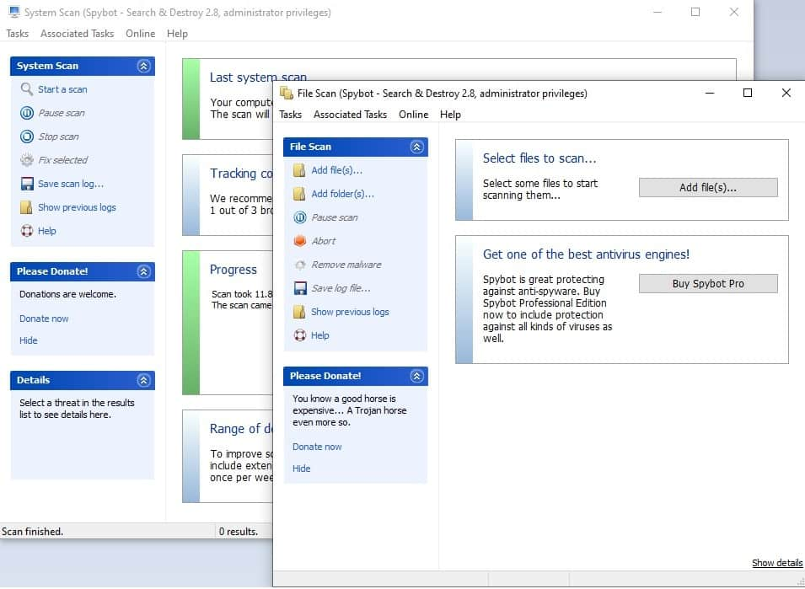The width and height of the screenshot is (805, 589).
Task: Open Associated Tasks menu in System Scan window
Action: [x=77, y=34]
